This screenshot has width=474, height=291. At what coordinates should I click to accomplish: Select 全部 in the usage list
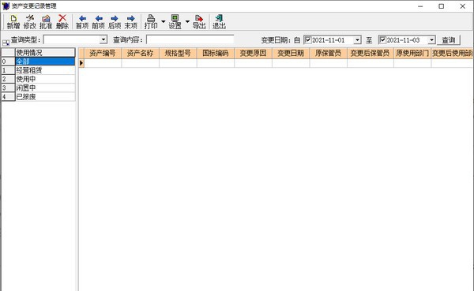(x=45, y=62)
